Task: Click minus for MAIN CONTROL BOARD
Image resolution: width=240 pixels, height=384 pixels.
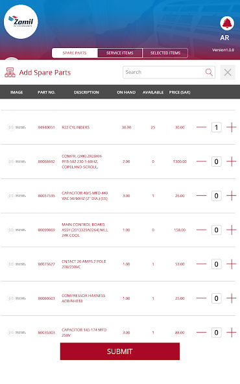Action: [201, 230]
